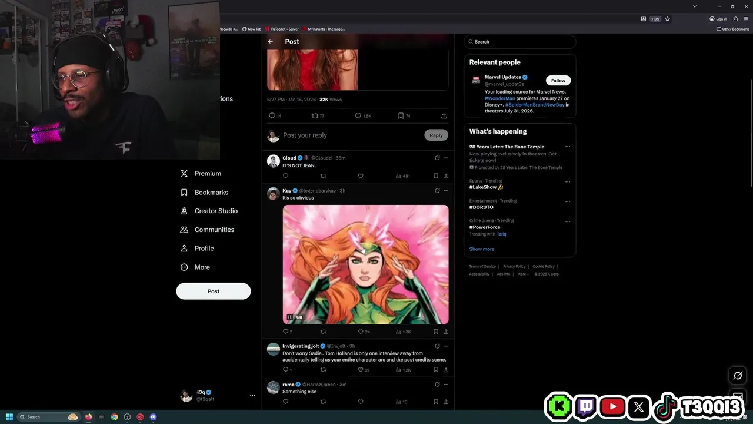
Task: Bookmark Cloud's comment
Action: click(436, 176)
